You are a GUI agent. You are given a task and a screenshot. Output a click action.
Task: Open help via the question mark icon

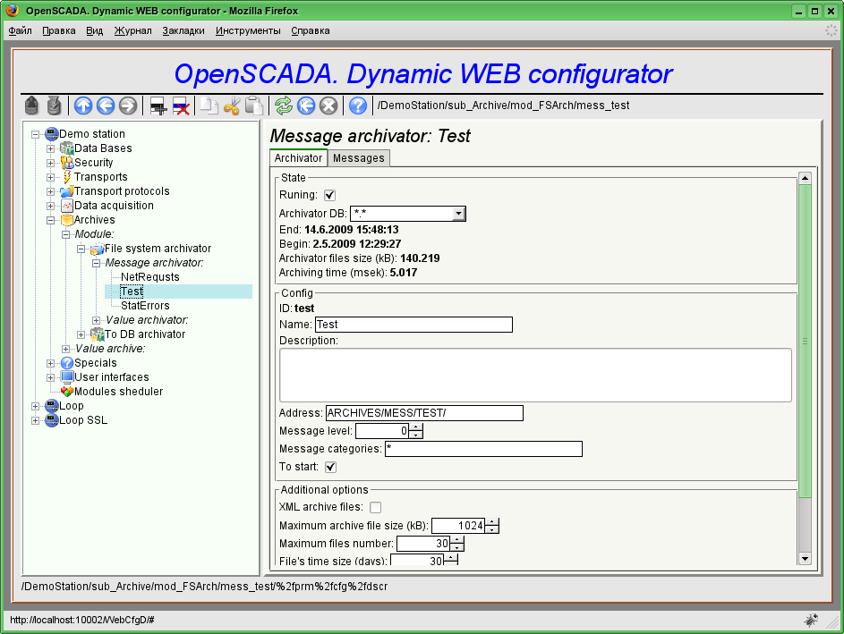point(358,106)
